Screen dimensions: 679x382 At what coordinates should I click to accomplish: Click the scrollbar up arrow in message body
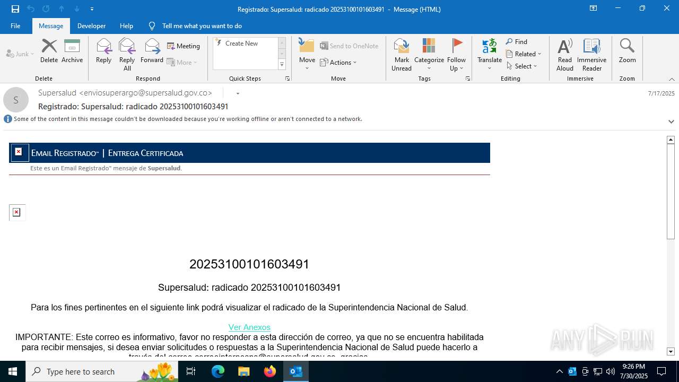tap(671, 140)
